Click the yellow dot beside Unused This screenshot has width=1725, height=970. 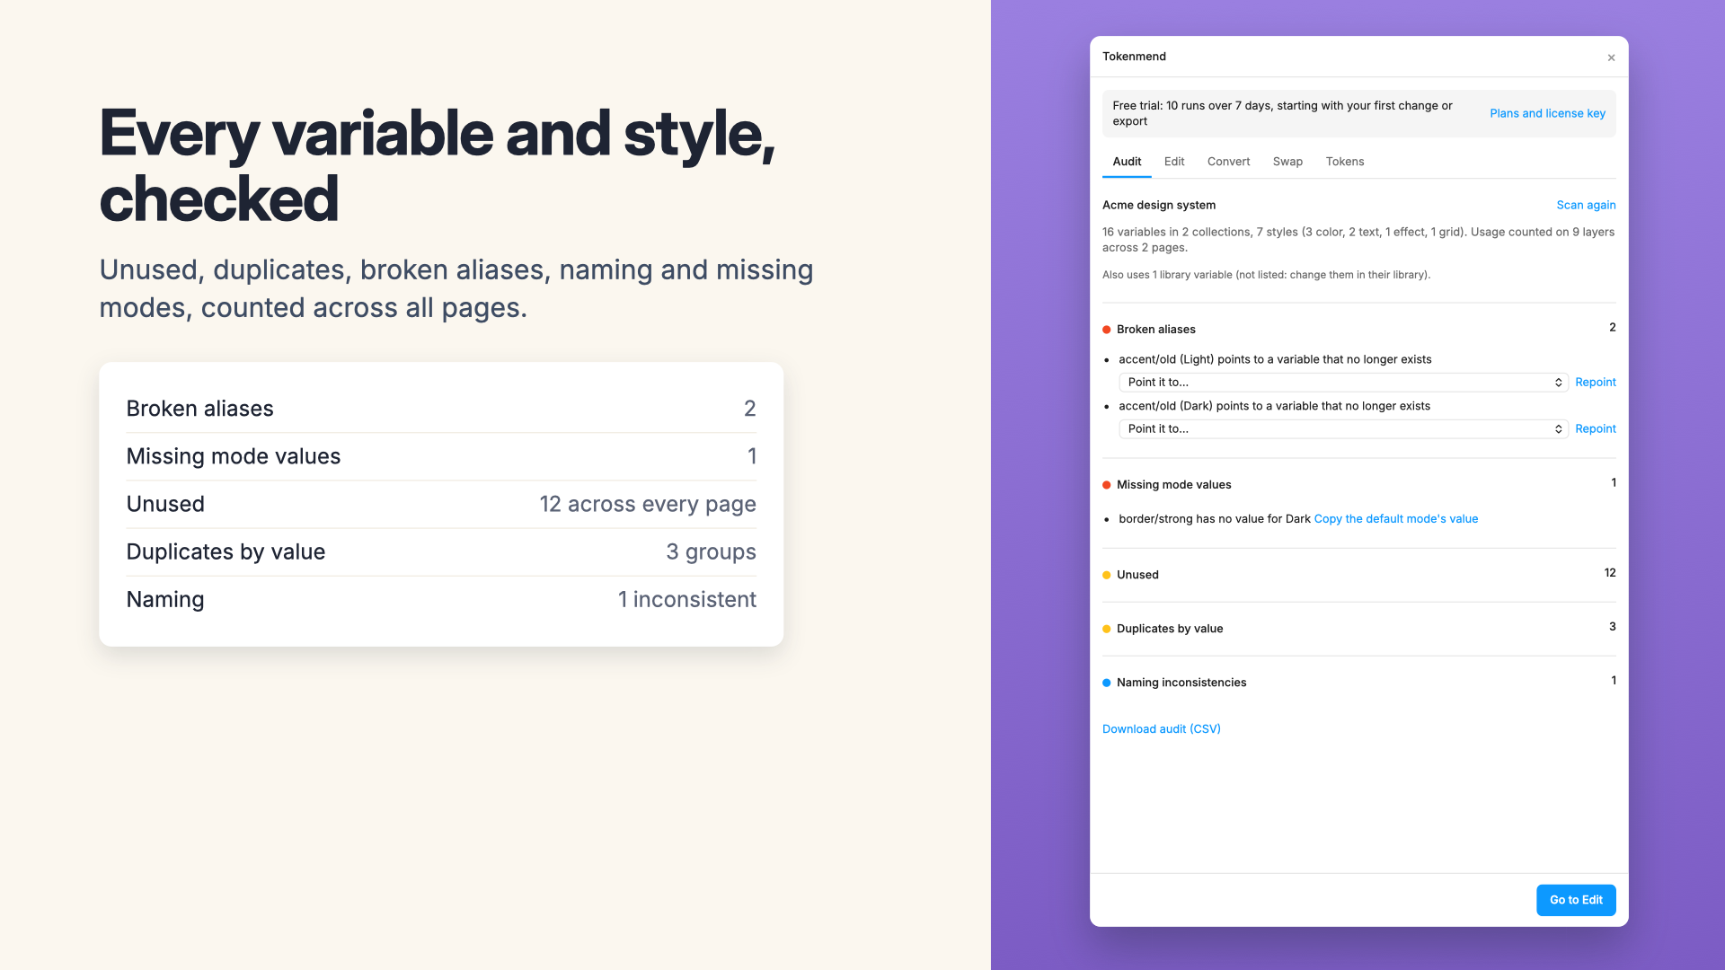pyautogui.click(x=1107, y=575)
